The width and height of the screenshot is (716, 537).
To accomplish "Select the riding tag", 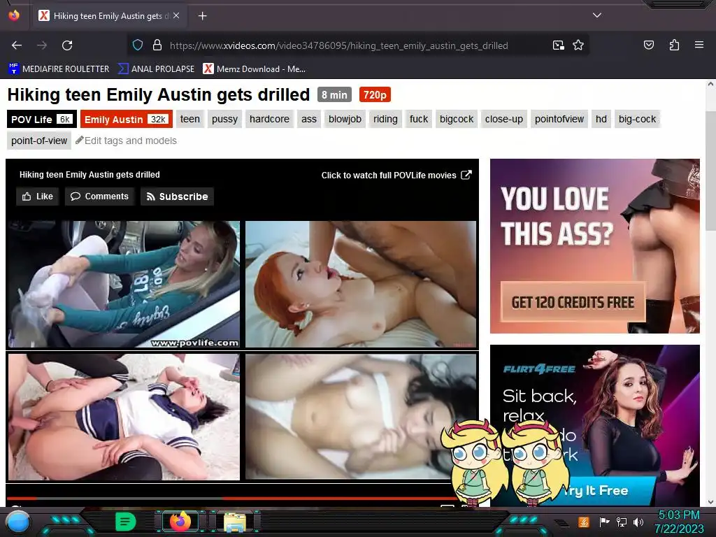I will point(385,119).
